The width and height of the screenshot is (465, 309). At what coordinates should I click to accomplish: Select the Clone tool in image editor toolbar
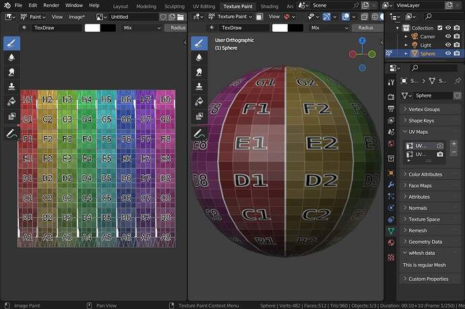tap(11, 86)
